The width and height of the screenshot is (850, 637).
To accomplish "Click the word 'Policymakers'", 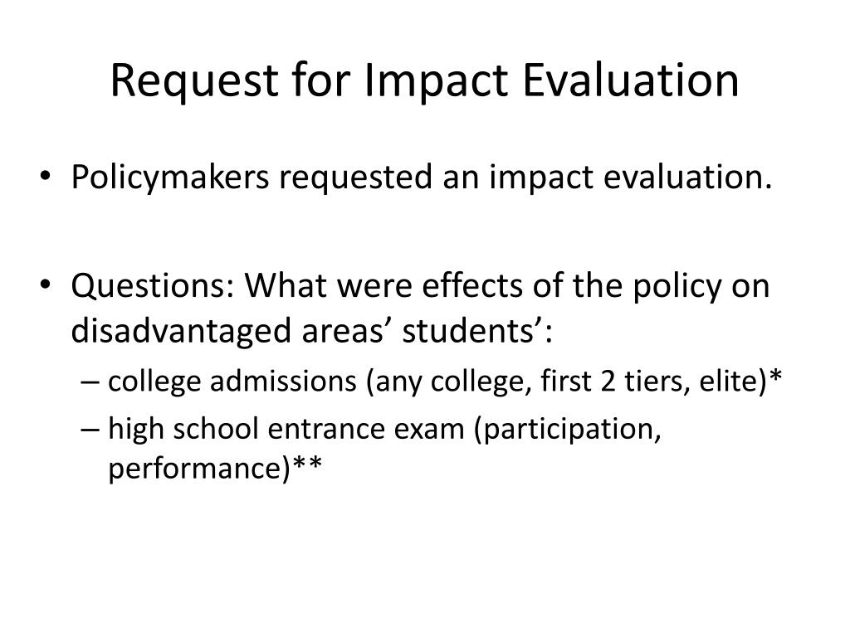I will coord(169,177).
